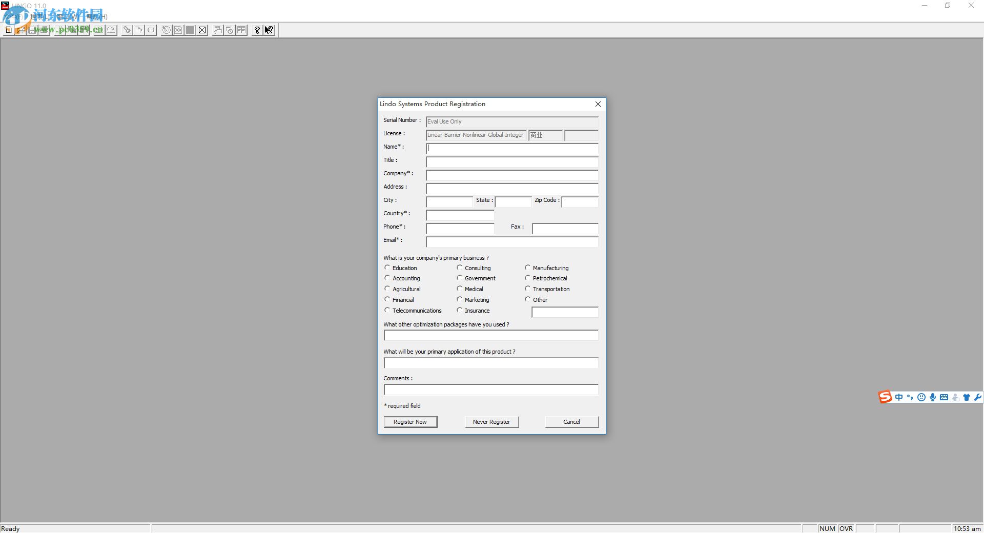Image resolution: width=984 pixels, height=533 pixels.
Task: Select the Education radio button
Action: coord(387,268)
